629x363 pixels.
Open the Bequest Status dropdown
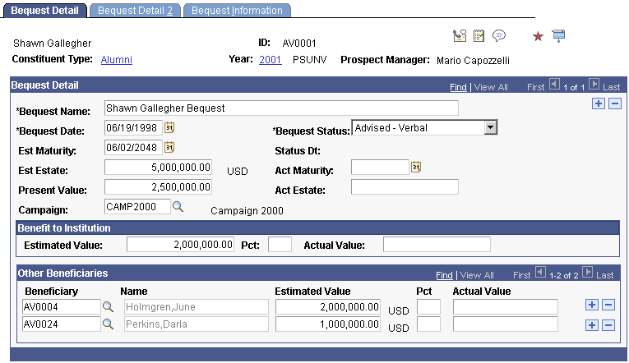tap(424, 128)
